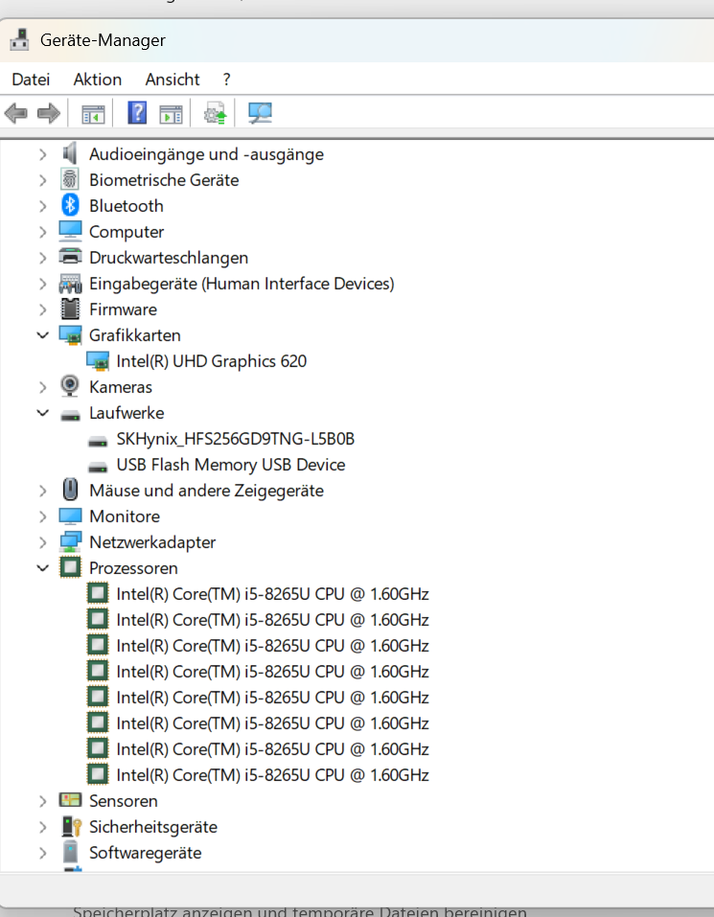
Task: Click the fingerprint icon of Biometrische Geräte
Action: pos(70,179)
